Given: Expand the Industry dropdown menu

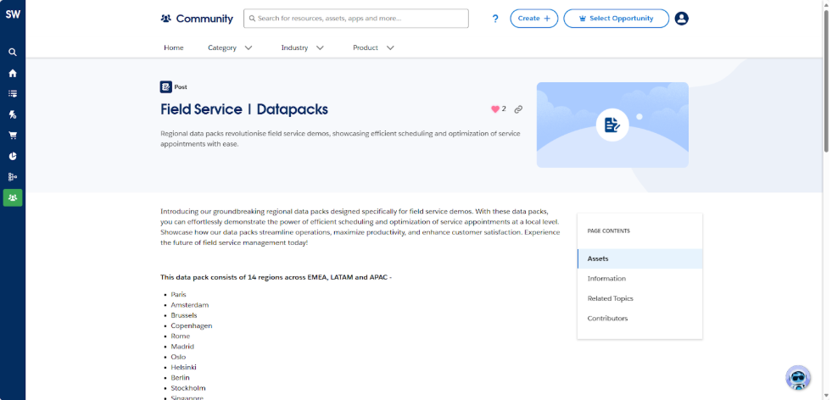Looking at the screenshot, I should [303, 48].
